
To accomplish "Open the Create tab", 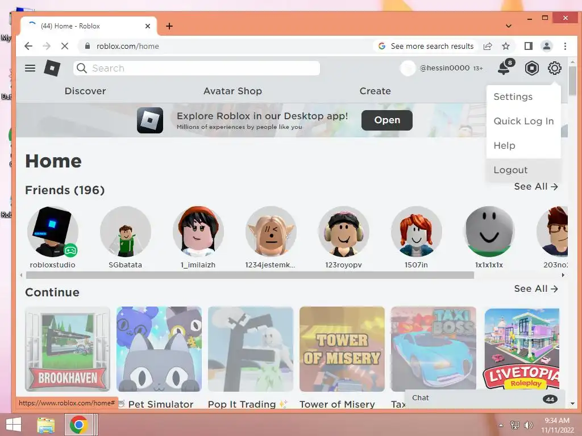I will click(375, 91).
